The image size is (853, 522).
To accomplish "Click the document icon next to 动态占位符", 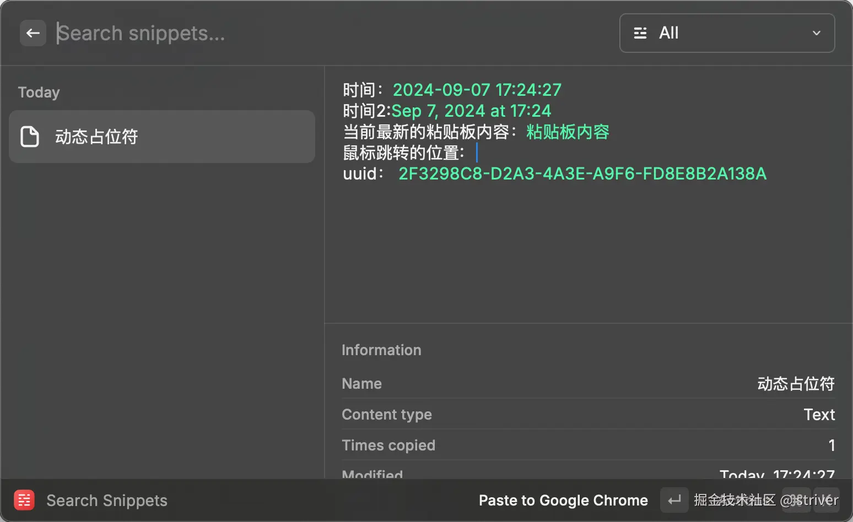I will [x=30, y=137].
